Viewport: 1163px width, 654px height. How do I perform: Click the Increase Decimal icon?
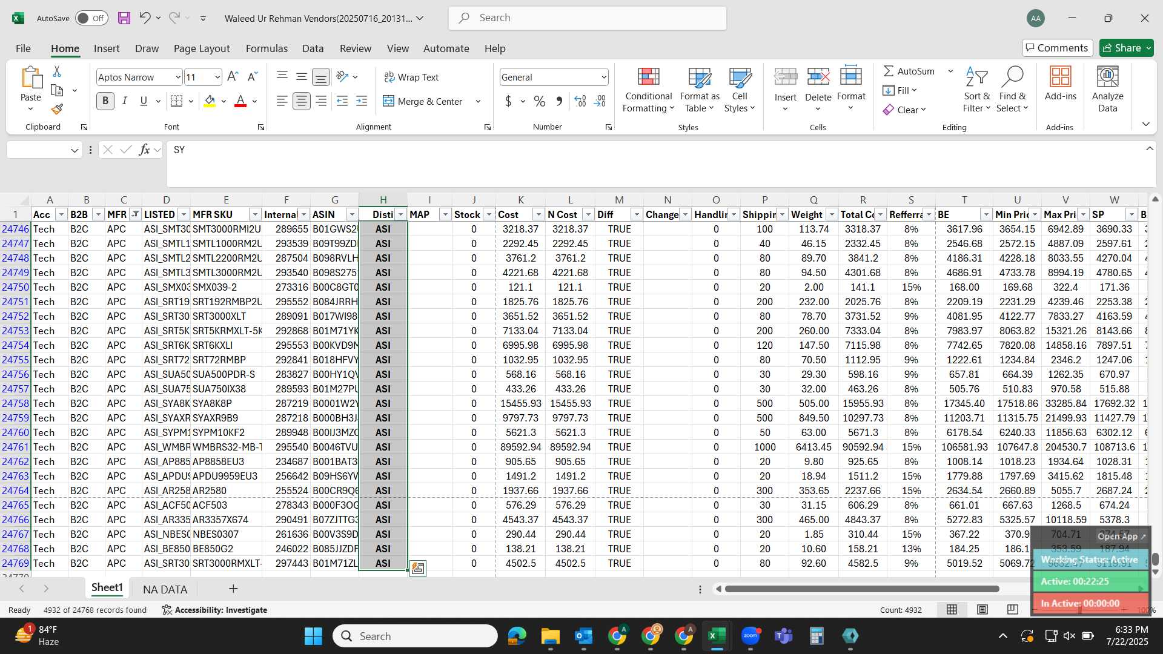click(580, 101)
